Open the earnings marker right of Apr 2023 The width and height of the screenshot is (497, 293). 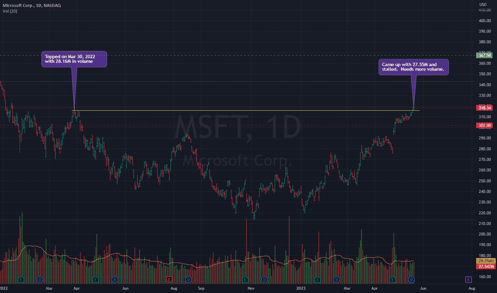[x=392, y=279]
